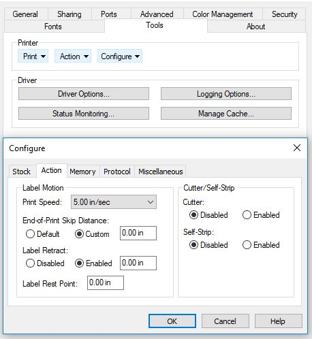Click the Status Monitoring button

tap(84, 114)
